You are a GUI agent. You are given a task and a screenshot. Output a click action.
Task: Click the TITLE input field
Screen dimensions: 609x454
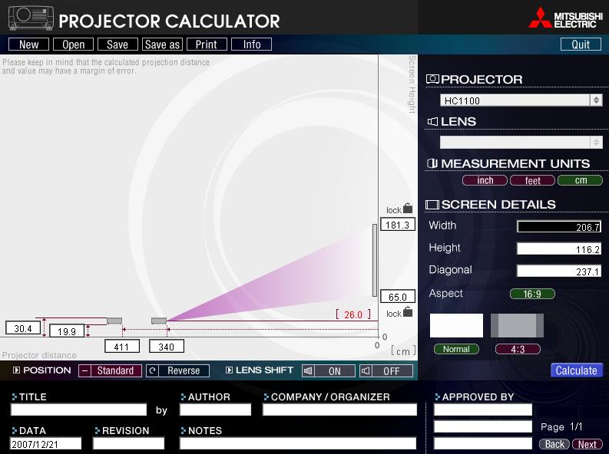[x=78, y=410]
